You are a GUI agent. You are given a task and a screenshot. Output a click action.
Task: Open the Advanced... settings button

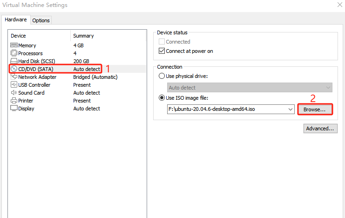pos(320,128)
